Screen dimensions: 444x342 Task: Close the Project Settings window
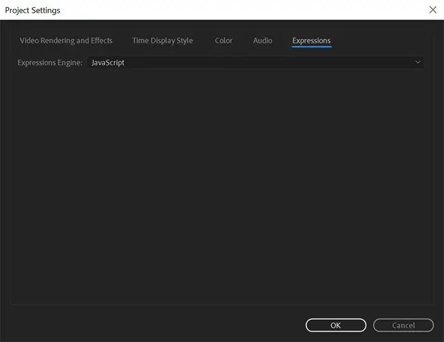(x=433, y=10)
